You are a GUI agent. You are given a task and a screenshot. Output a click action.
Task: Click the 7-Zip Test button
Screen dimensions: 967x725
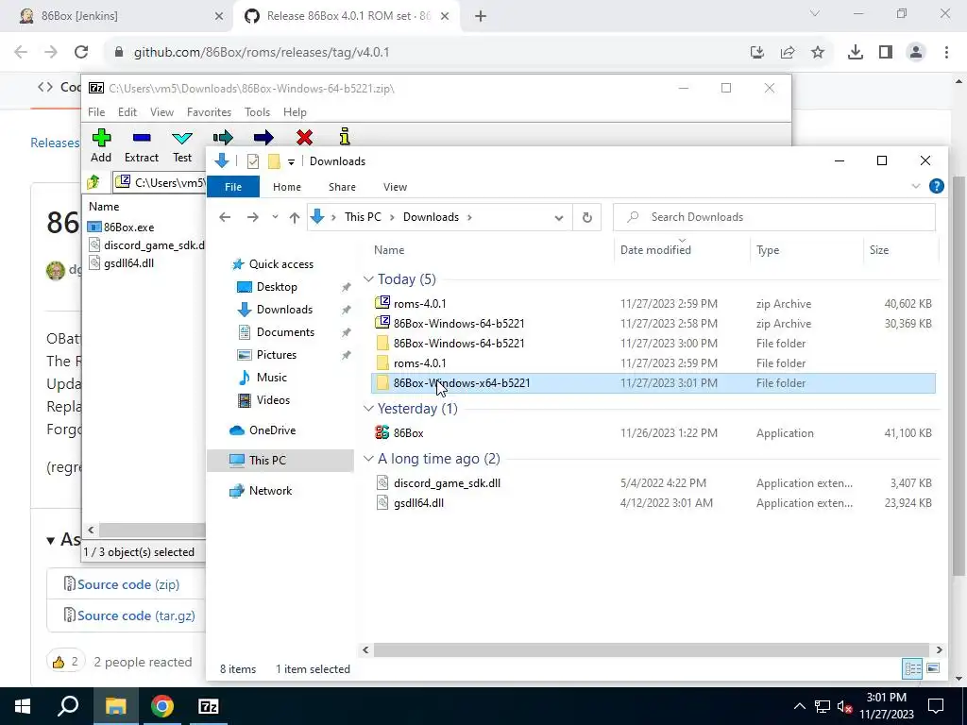coord(182,145)
